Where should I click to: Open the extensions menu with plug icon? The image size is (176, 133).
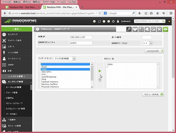(x=16, y=71)
